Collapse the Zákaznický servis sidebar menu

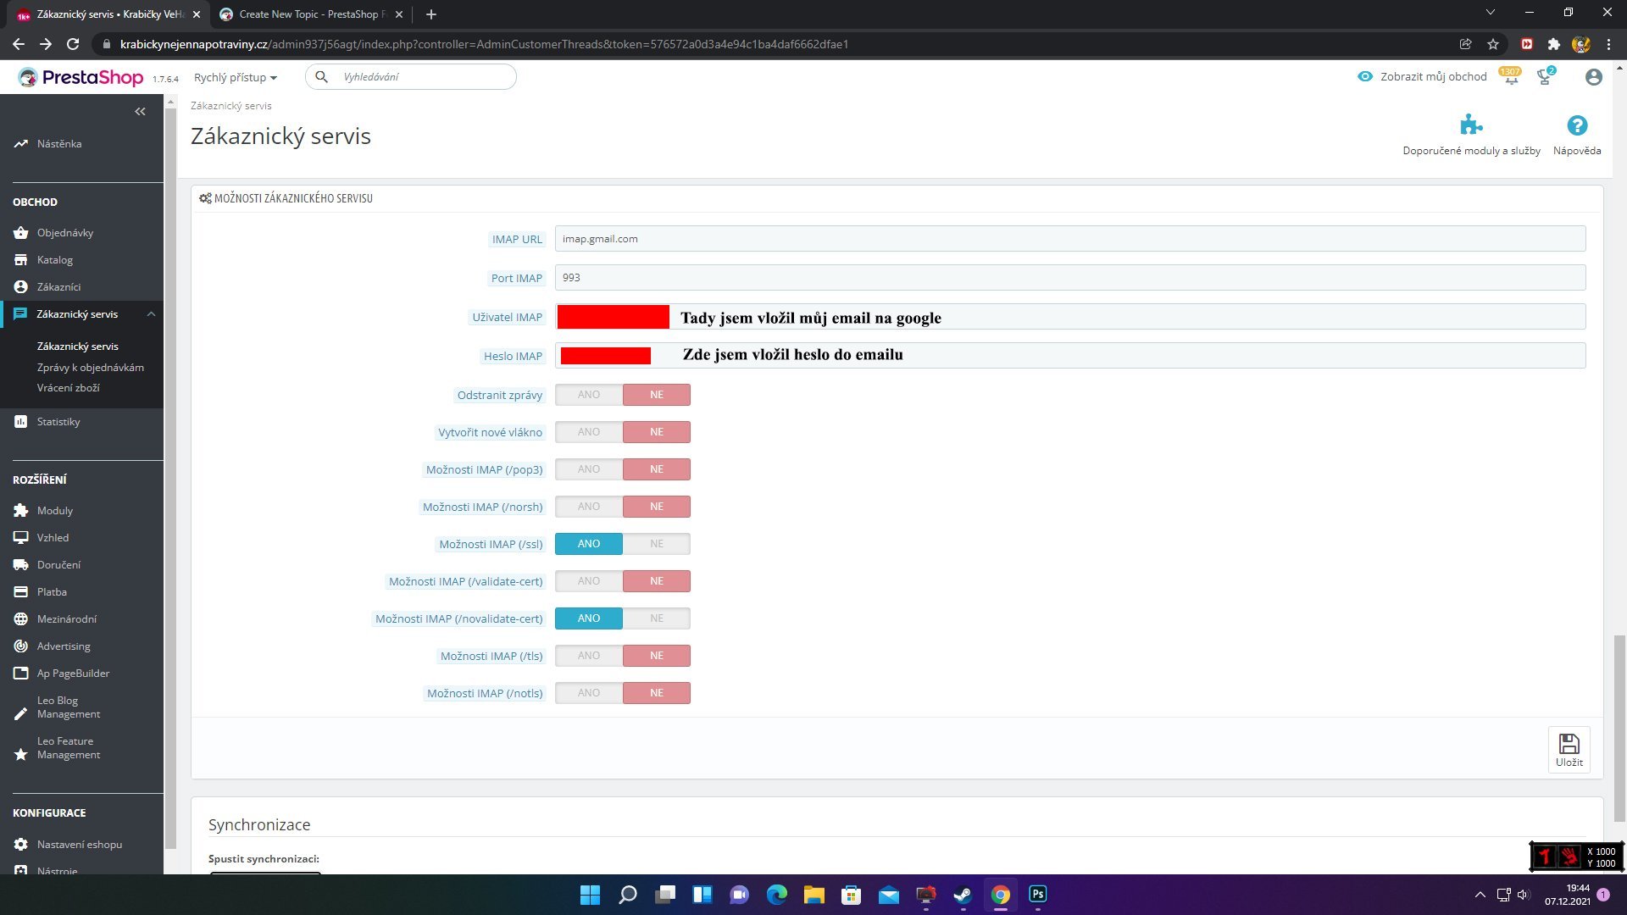coord(151,314)
